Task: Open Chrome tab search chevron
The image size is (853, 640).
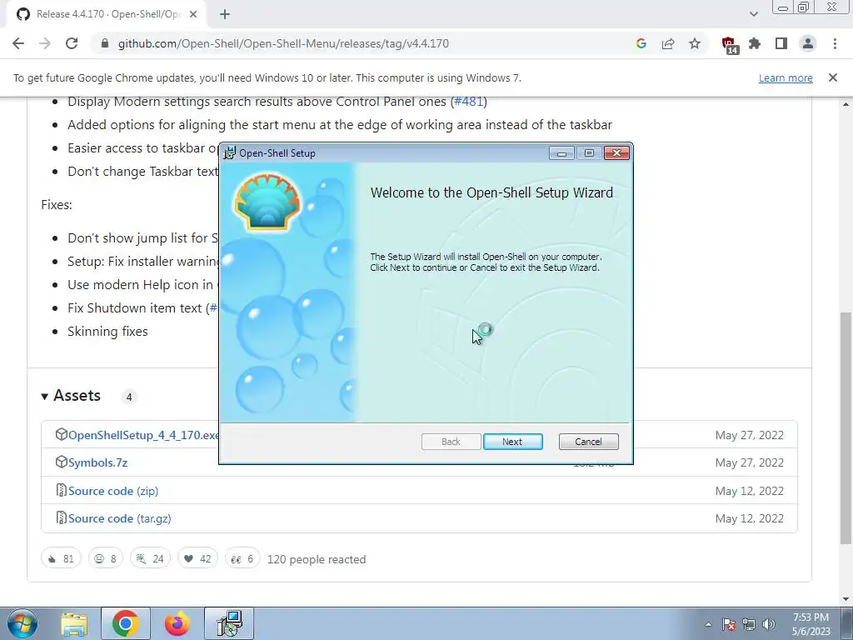Action: (x=753, y=14)
